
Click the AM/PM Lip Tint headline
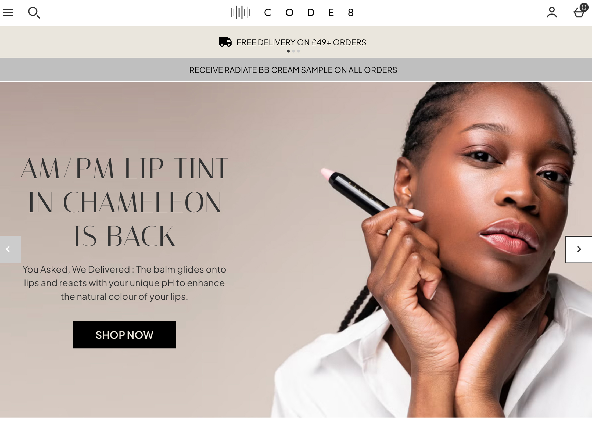pos(124,202)
